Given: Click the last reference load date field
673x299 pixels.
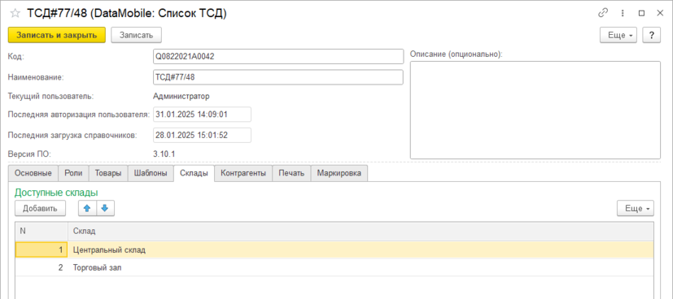Looking at the screenshot, I should pyautogui.click(x=202, y=136).
